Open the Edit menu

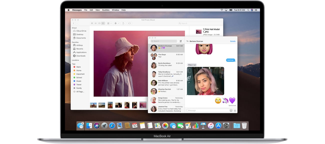91,10
